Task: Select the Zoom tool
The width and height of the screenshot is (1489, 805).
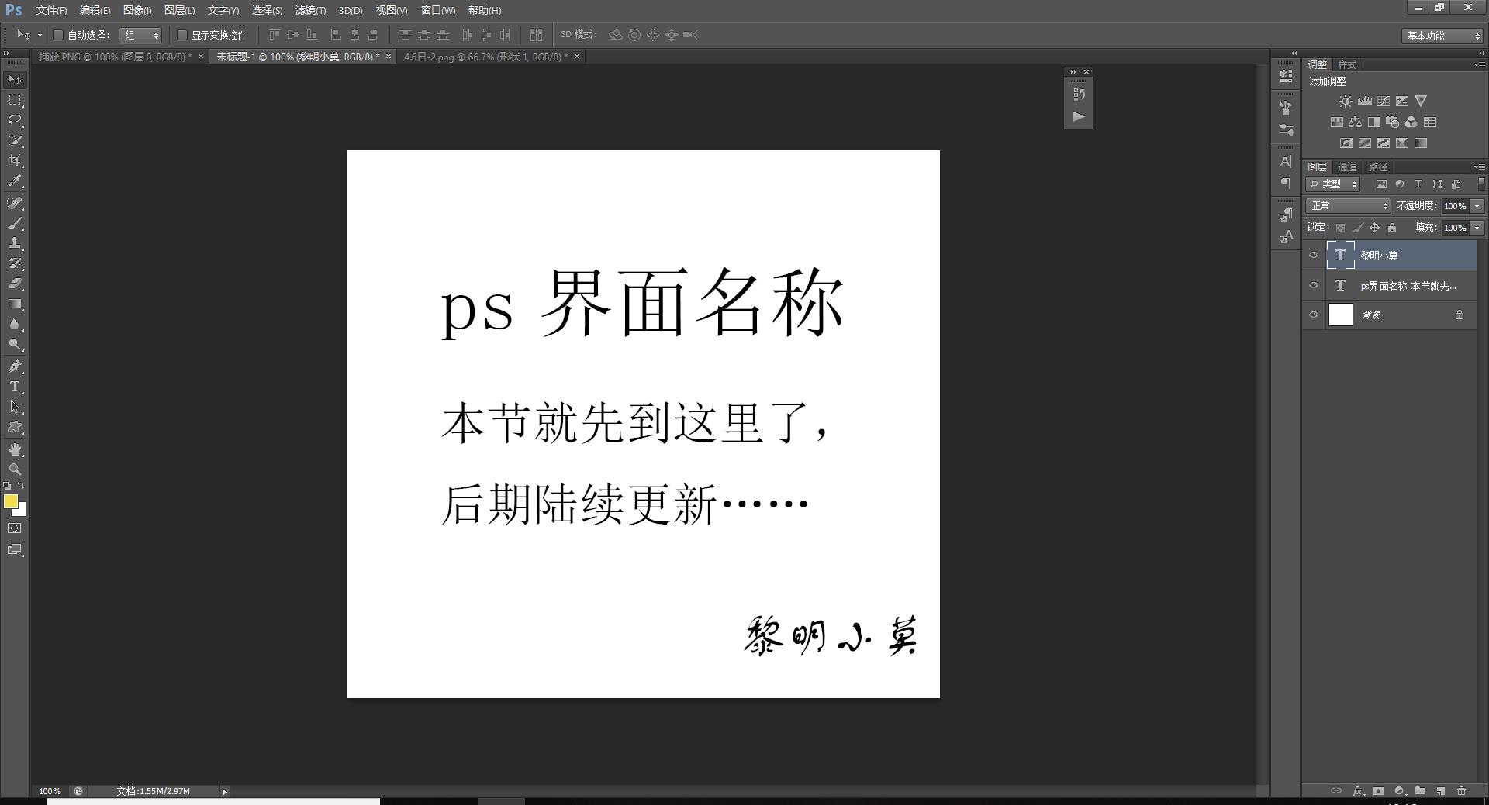Action: (13, 470)
